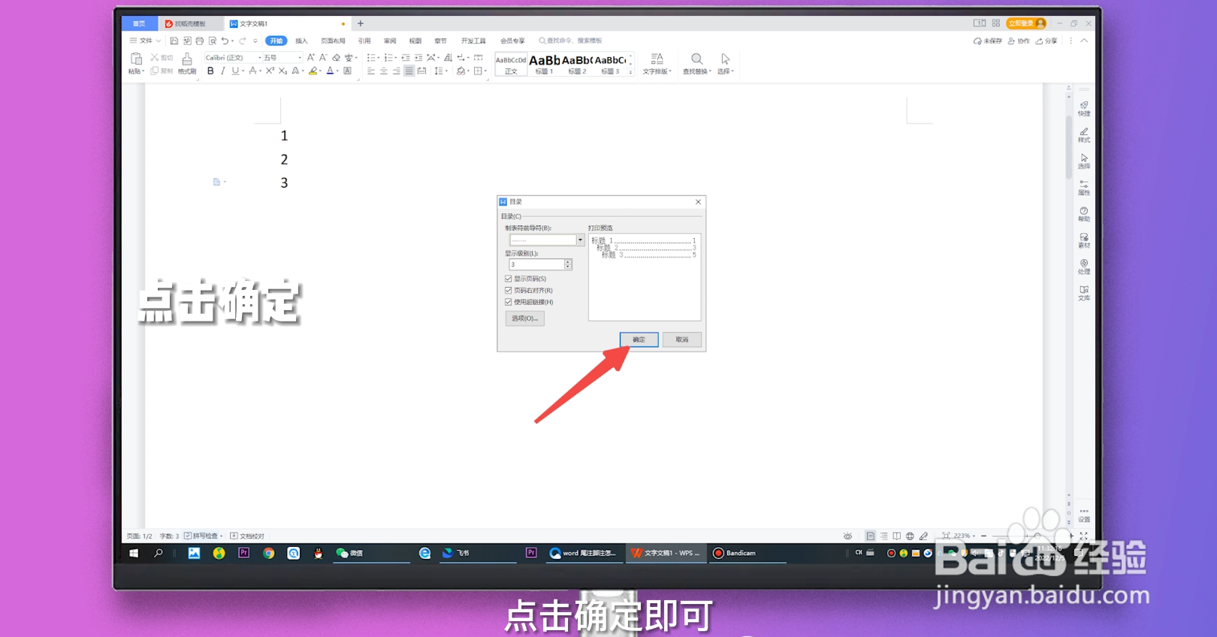Toggle Underline formatting
The height and width of the screenshot is (637, 1217).
235,71
